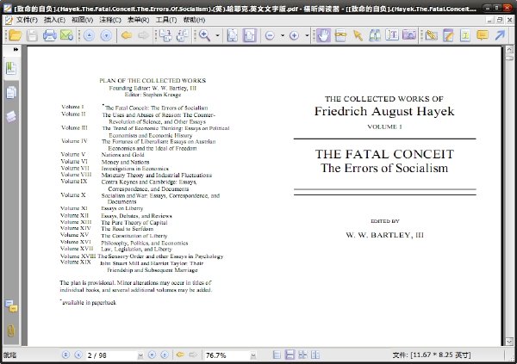This screenshot has width=517, height=364.
Task: Open the 帮助(H) menu
Action: (x=194, y=20)
